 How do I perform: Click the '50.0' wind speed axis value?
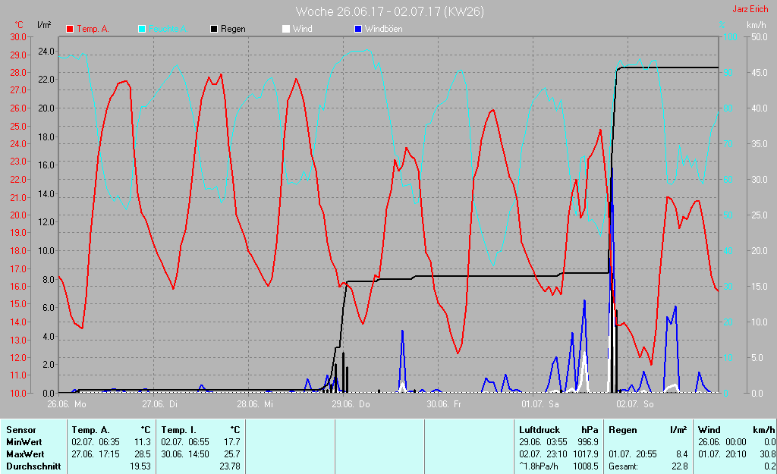tap(760, 37)
